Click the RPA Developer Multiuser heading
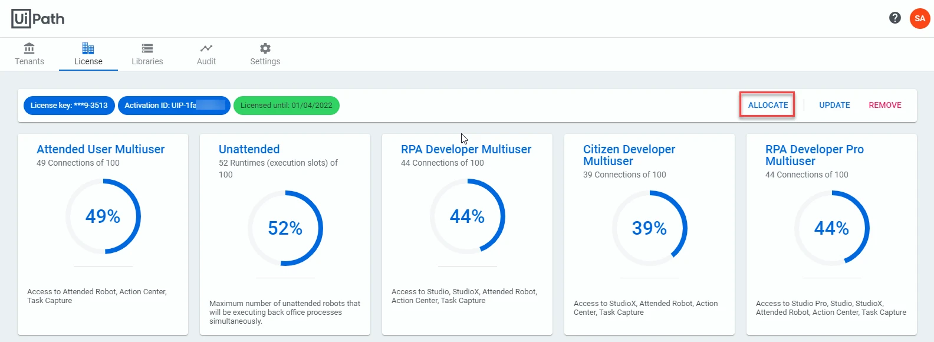934x342 pixels. coord(466,149)
